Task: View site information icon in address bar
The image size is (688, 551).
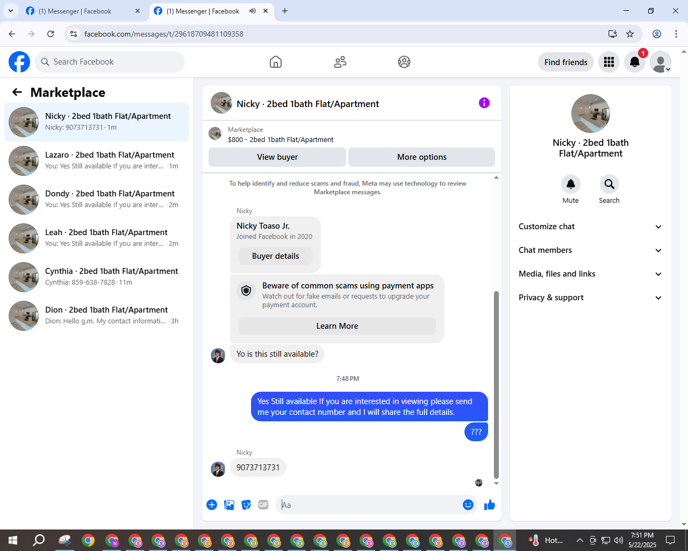Action: pyautogui.click(x=74, y=34)
